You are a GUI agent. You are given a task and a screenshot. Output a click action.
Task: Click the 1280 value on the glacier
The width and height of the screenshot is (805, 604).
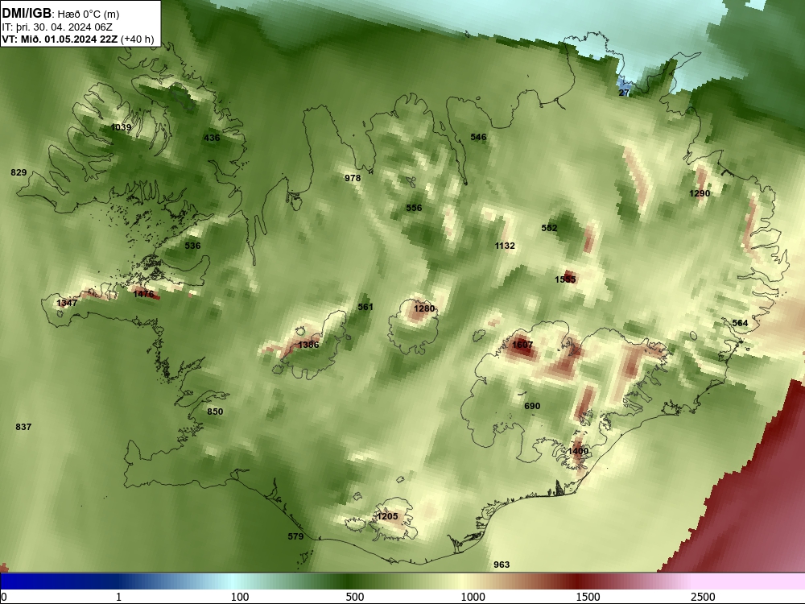(424, 308)
